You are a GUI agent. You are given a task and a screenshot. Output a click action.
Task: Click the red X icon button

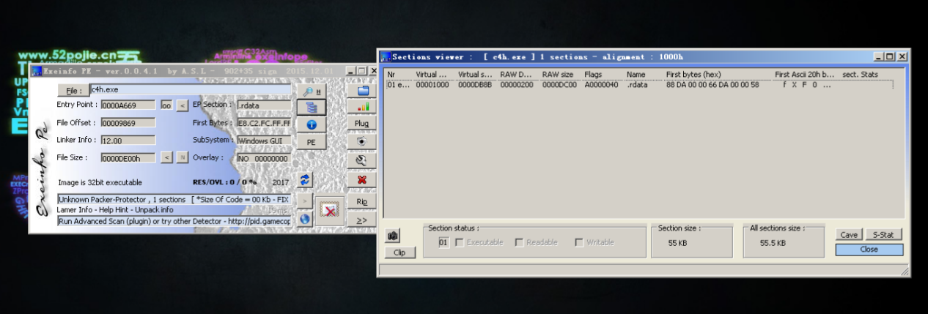tap(362, 179)
